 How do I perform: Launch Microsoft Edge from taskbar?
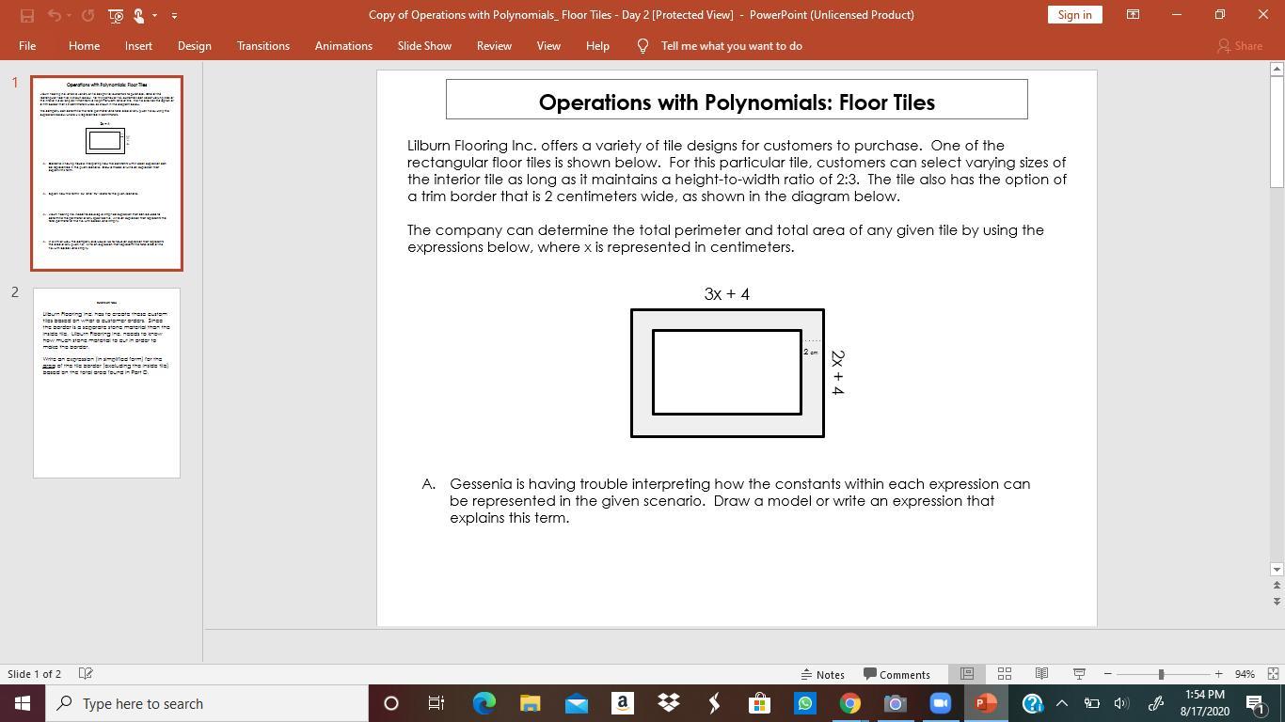tap(484, 703)
